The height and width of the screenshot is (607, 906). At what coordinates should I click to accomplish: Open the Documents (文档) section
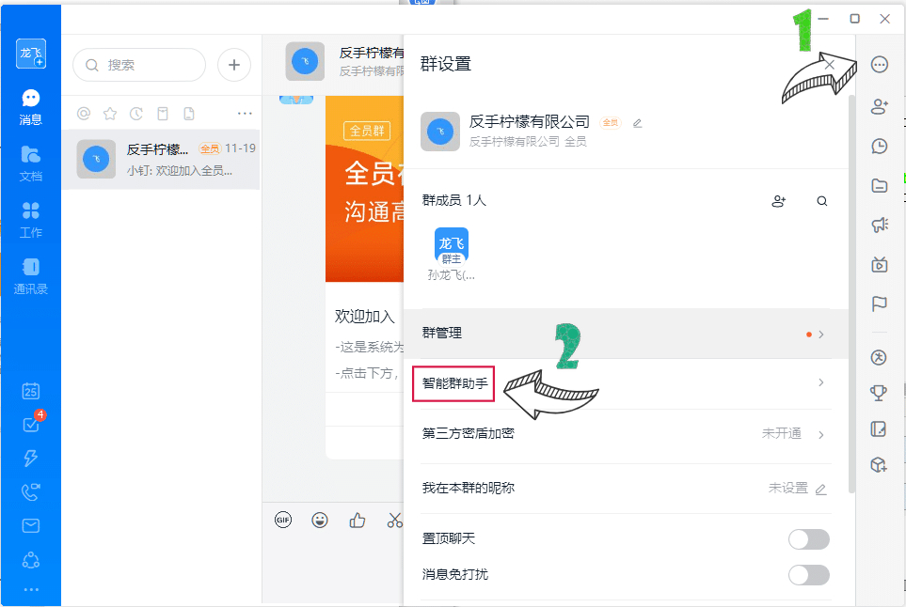(31, 163)
